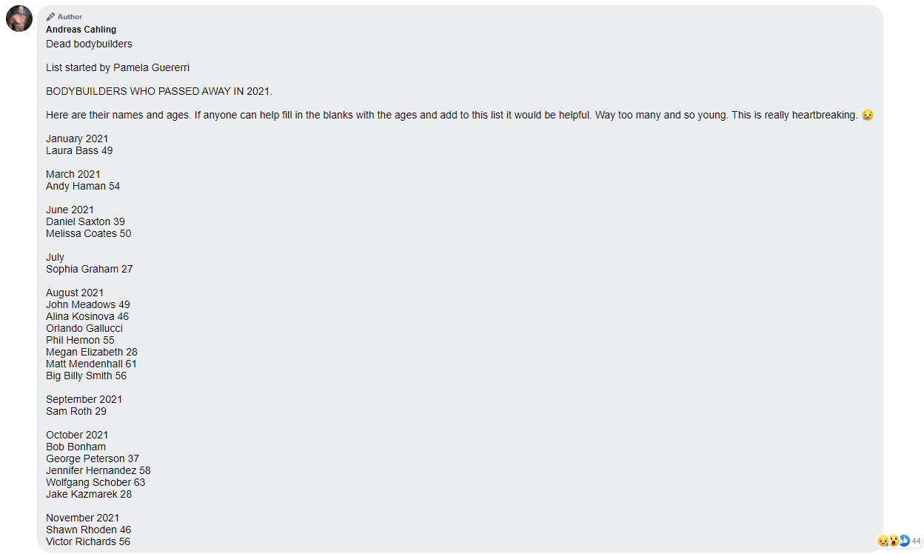
Task: Click the Author badge microphone icon
Action: tap(50, 17)
